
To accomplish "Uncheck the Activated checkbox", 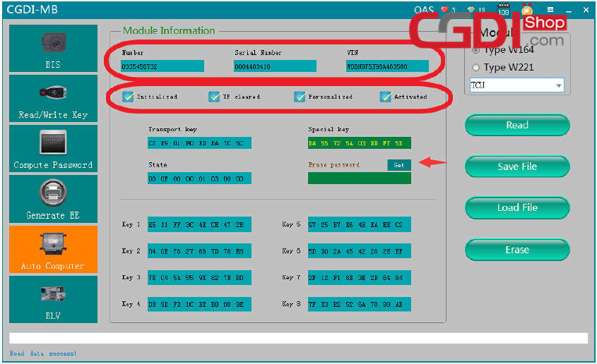I will [386, 97].
